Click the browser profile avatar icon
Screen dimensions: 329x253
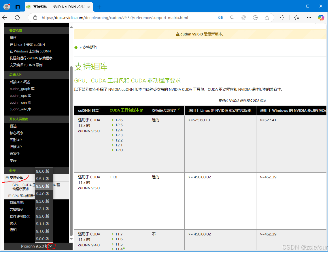tap(7, 7)
